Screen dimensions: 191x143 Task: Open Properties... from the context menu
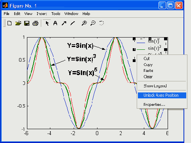point(162,105)
